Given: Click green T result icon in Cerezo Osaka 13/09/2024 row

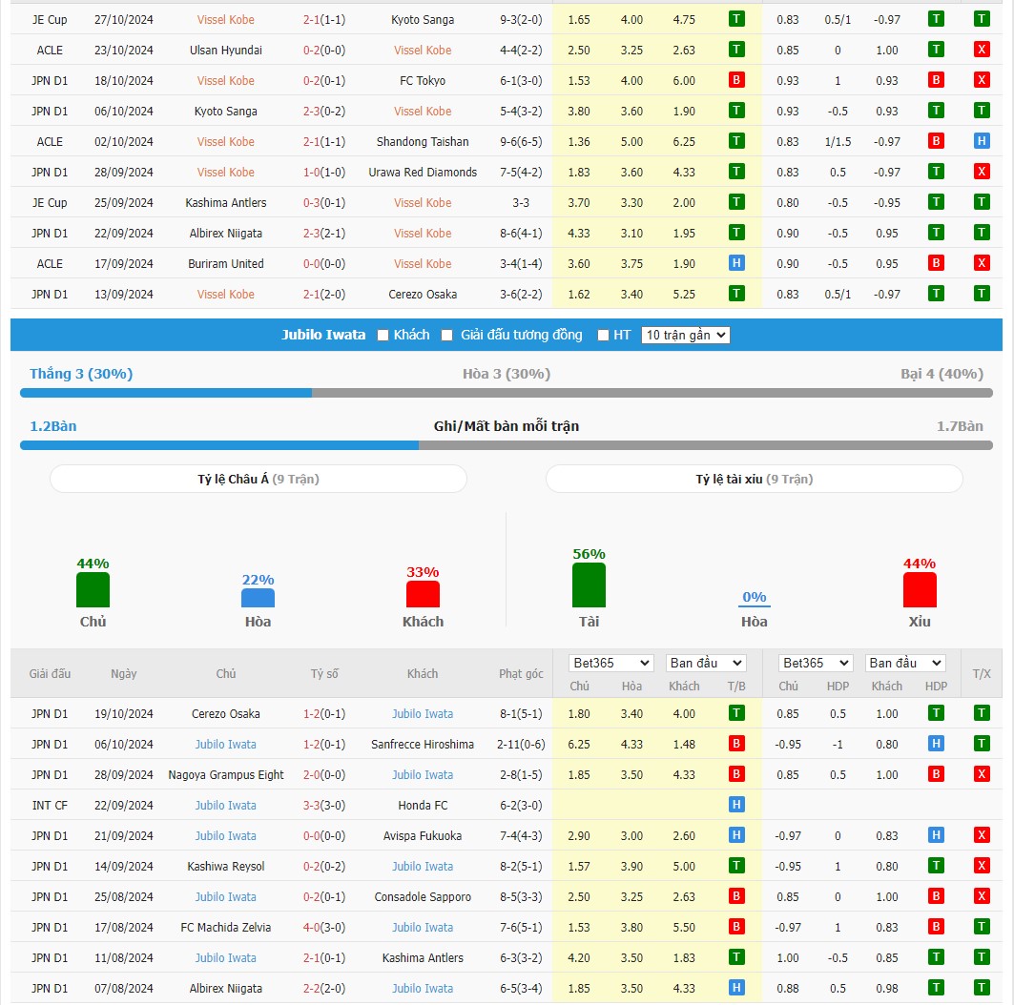Looking at the screenshot, I should pos(735,294).
